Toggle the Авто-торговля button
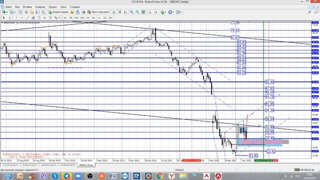Image resolution: width=320 pixels, height=180 pixels. point(98,12)
